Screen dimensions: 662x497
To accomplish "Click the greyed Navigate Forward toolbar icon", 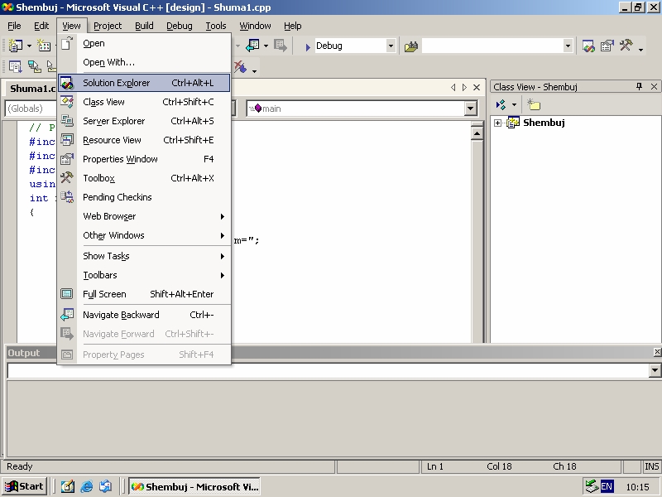I will tap(281, 46).
